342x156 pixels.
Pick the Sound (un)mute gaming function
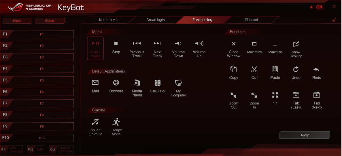(x=95, y=127)
